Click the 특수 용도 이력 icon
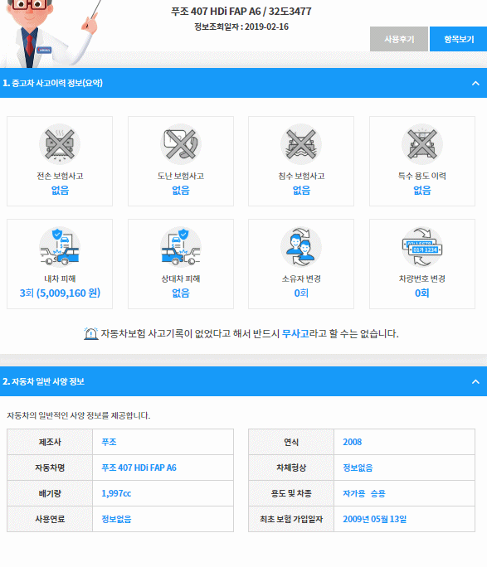487x567 pixels. [422, 144]
